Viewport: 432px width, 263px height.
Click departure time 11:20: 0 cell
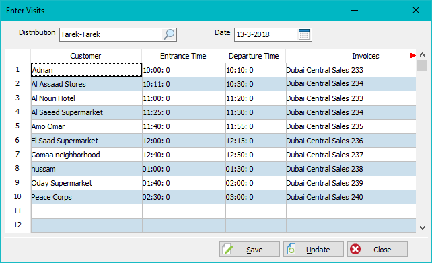(256, 98)
